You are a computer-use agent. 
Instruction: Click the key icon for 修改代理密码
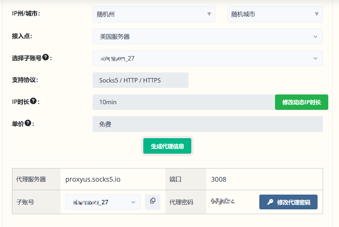coord(270,202)
